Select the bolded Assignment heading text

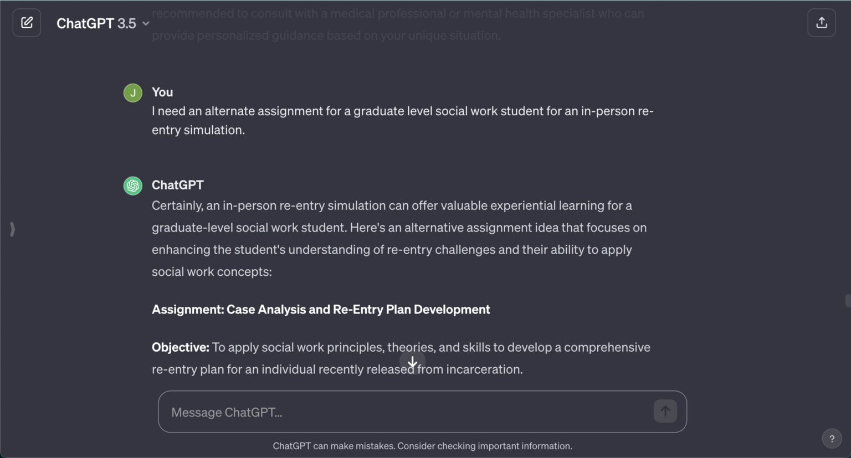coord(320,309)
